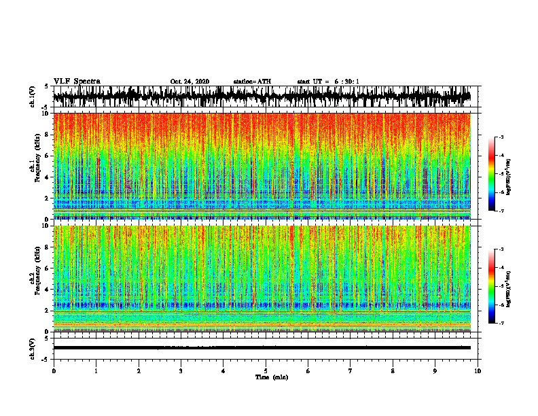Click the ch.2 color scale bar
The image size is (538, 416).
click(x=491, y=286)
